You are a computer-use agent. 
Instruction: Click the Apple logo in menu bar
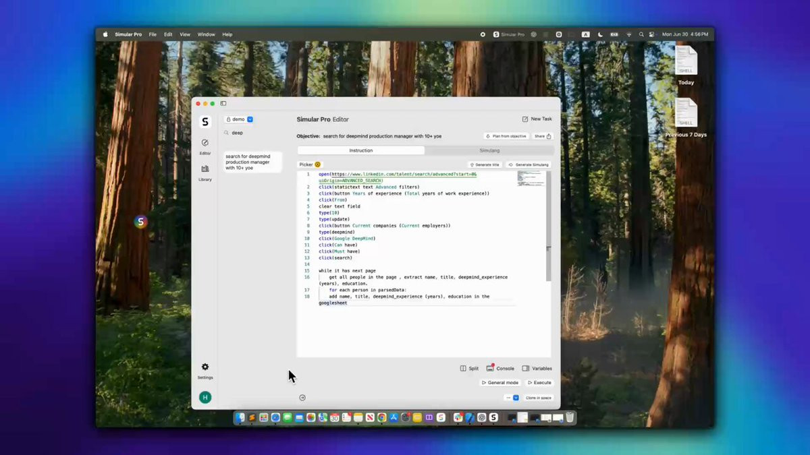coord(105,34)
